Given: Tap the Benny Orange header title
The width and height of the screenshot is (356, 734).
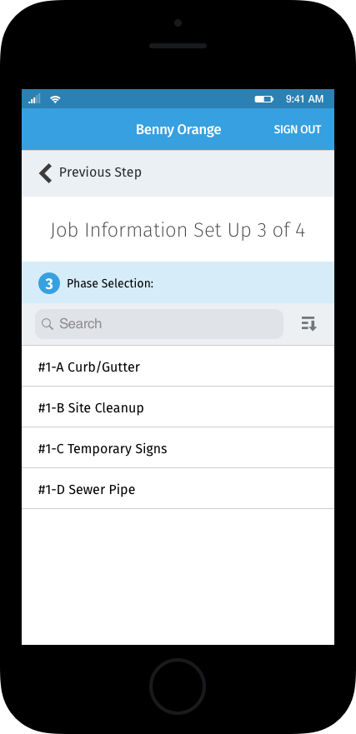Looking at the screenshot, I should [178, 130].
